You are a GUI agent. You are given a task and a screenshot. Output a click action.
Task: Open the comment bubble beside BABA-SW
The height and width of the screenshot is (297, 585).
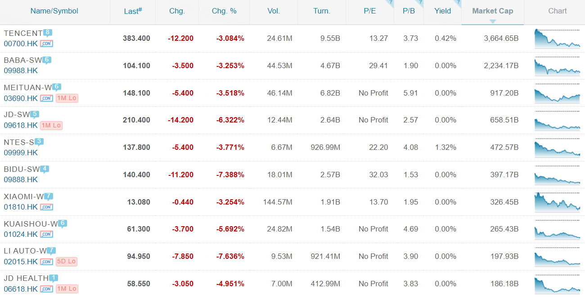point(47,60)
